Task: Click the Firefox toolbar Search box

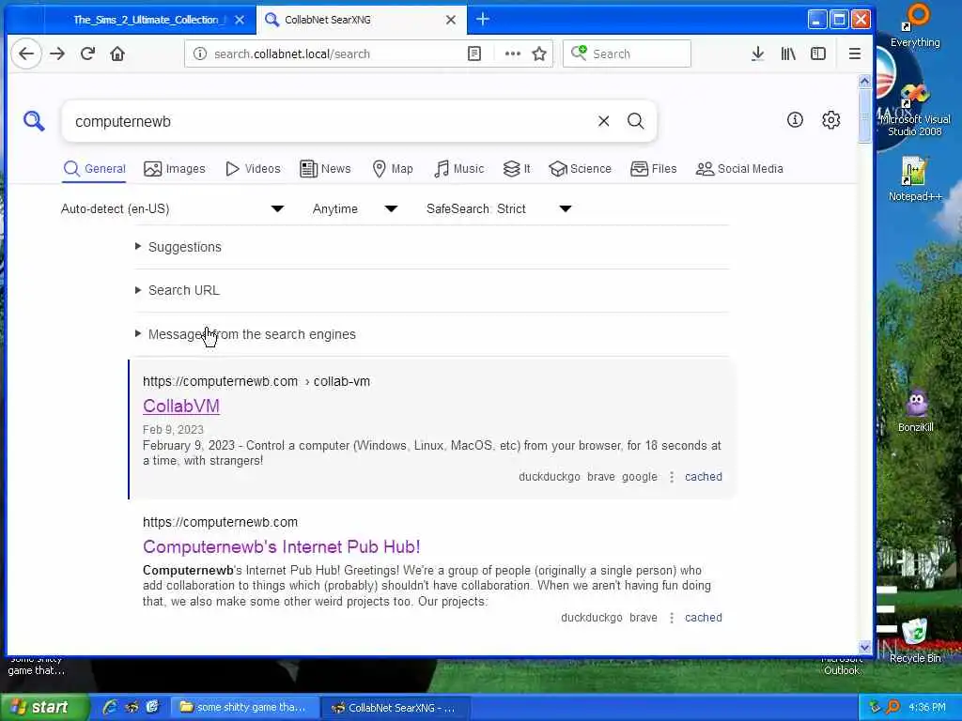Action: click(627, 54)
